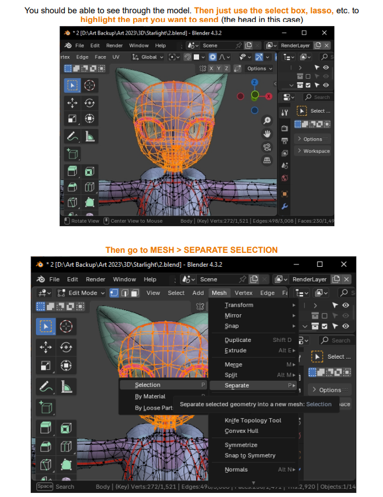Toggle X axis mirror button in viewport header
383x497 pixels.
point(211,68)
